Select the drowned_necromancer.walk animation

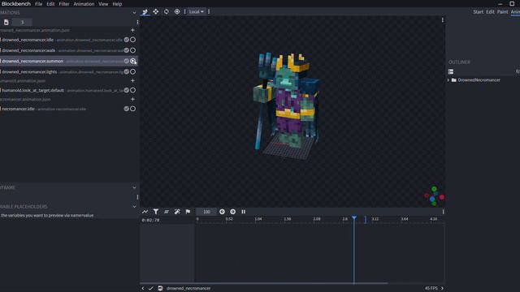[x=68, y=50]
